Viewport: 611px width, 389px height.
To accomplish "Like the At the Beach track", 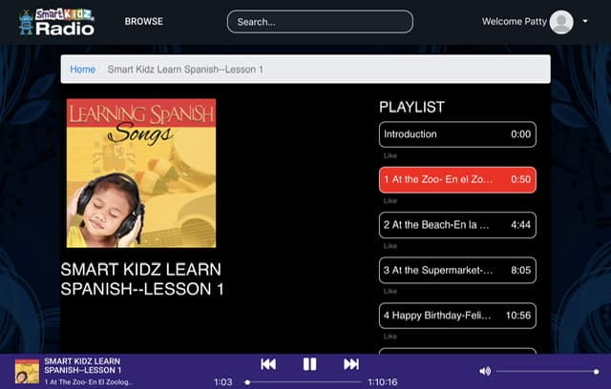I will 390,246.
